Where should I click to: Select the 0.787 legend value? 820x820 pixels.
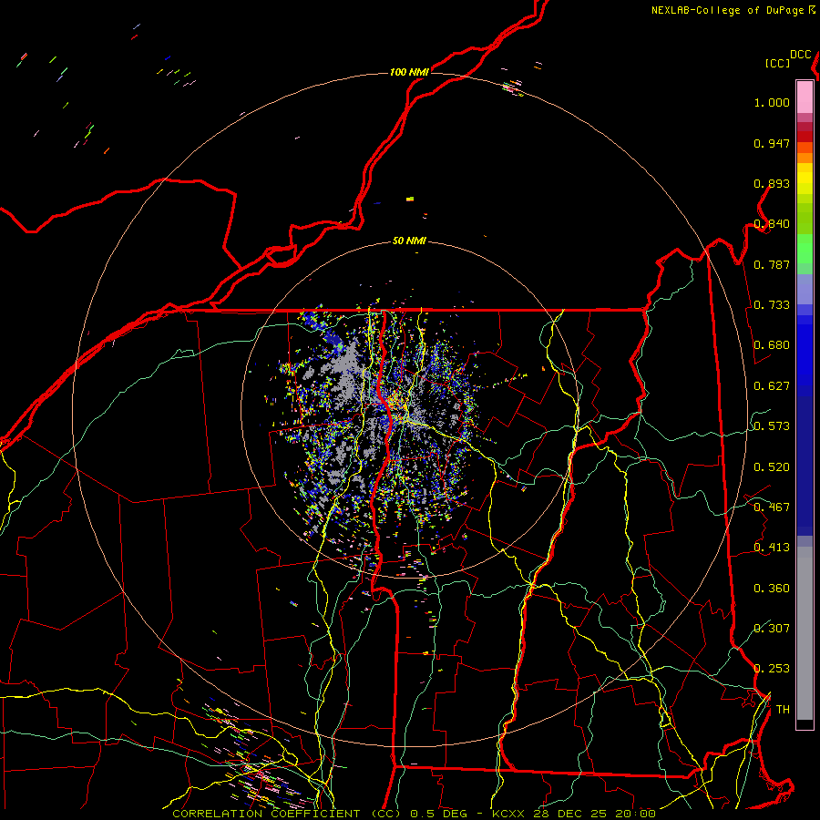(x=772, y=264)
